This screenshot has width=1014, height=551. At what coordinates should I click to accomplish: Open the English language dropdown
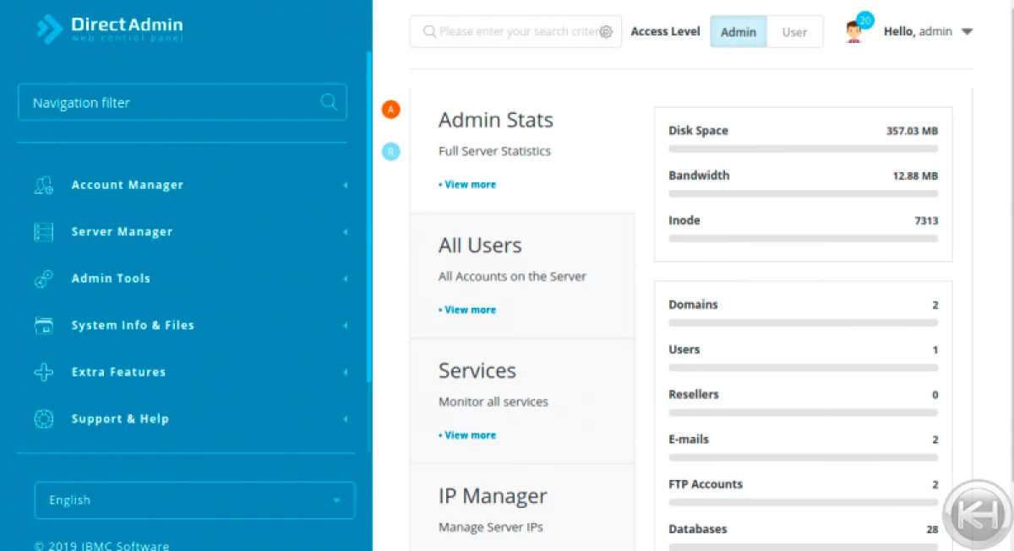pos(194,500)
